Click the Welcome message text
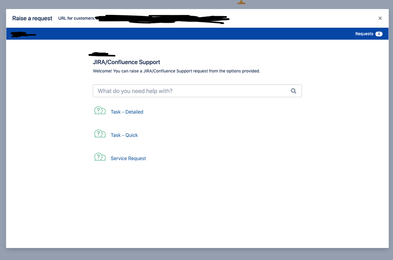The image size is (393, 260). 177,71
